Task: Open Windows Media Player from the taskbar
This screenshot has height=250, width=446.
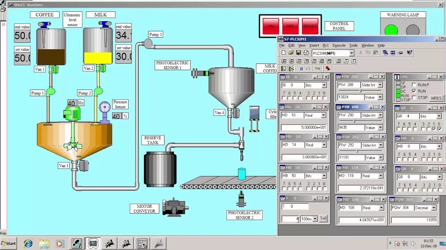Action: (x=60, y=243)
